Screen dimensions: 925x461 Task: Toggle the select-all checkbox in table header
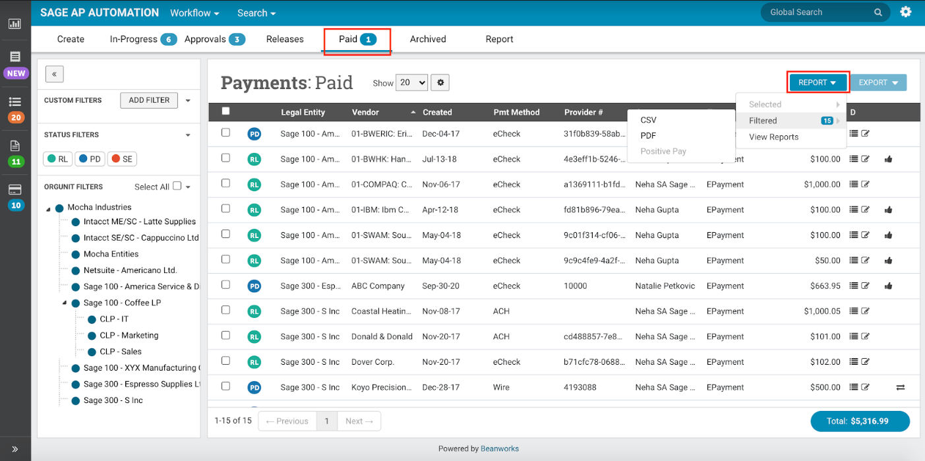pyautogui.click(x=225, y=111)
